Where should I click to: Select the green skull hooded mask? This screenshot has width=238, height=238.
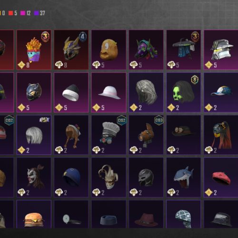pyautogui.click(x=184, y=92)
